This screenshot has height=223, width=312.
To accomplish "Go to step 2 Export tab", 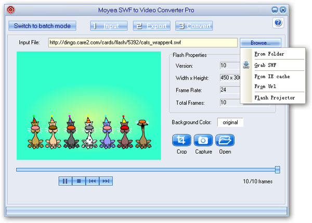I will click(152, 26).
